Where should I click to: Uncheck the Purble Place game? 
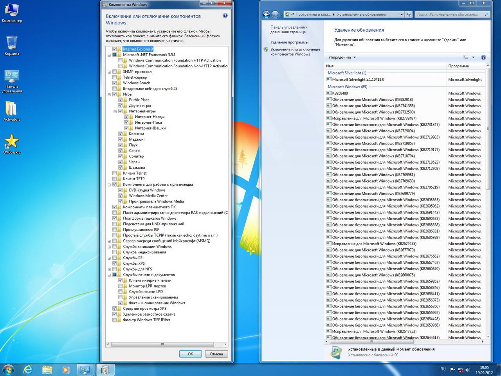[x=121, y=100]
